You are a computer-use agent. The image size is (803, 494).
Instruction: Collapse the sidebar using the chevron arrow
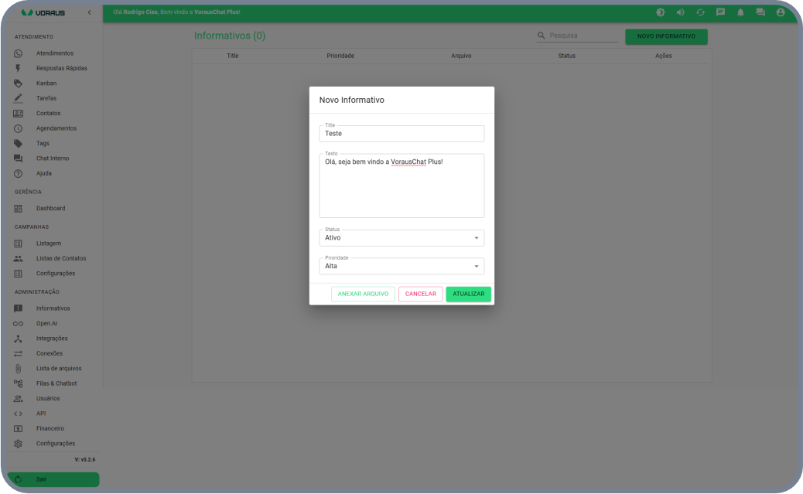tap(89, 12)
